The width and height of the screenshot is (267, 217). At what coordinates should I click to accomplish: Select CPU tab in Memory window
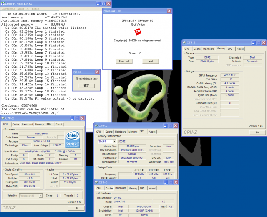tap(187, 49)
